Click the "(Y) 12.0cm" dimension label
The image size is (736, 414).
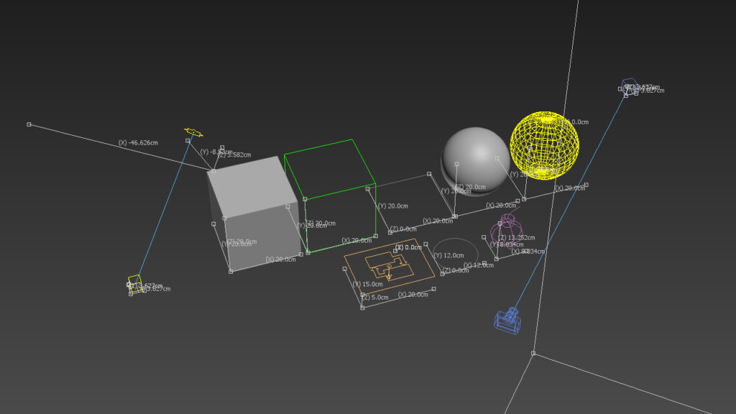click(x=448, y=255)
